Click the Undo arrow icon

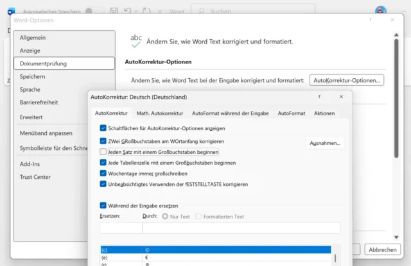pyautogui.click(x=128, y=11)
